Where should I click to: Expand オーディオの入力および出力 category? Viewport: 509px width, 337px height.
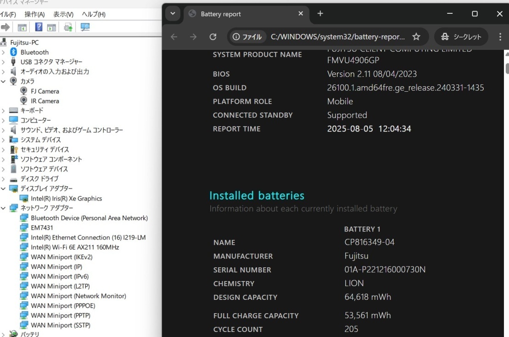click(x=3, y=72)
